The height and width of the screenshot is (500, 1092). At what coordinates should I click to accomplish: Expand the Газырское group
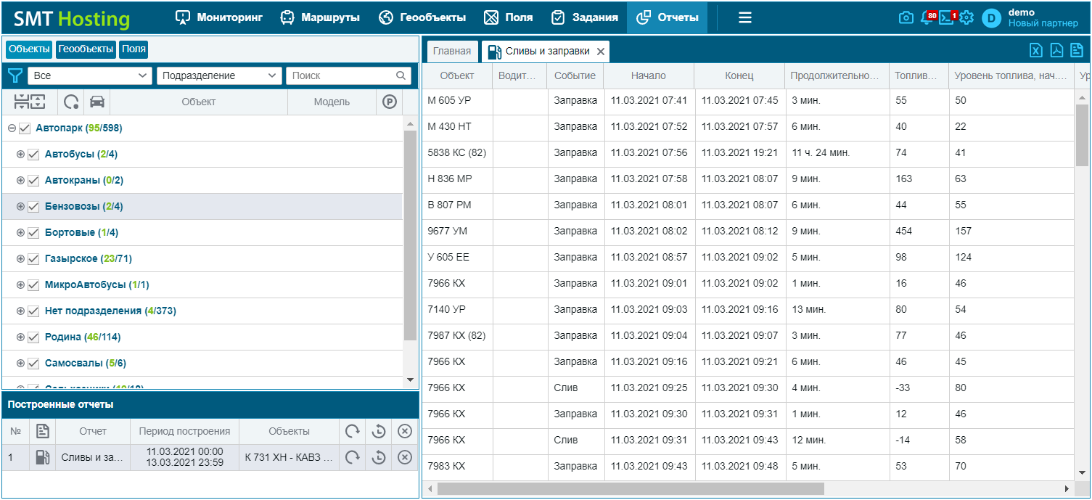pyautogui.click(x=20, y=259)
